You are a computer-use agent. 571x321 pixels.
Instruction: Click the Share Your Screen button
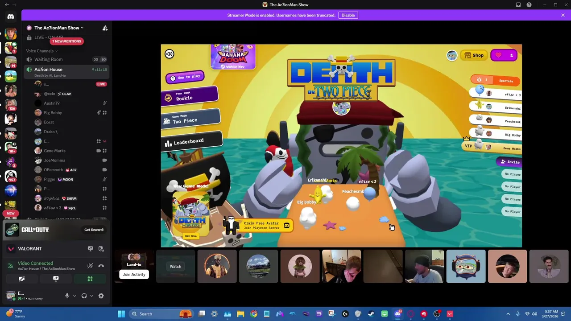click(x=56, y=279)
